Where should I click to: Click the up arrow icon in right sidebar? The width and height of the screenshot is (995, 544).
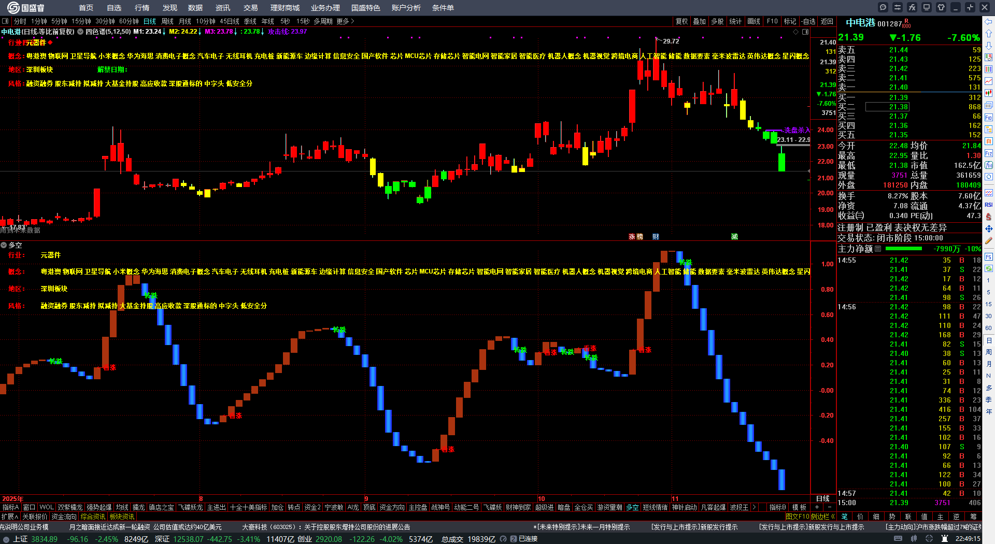[989, 34]
